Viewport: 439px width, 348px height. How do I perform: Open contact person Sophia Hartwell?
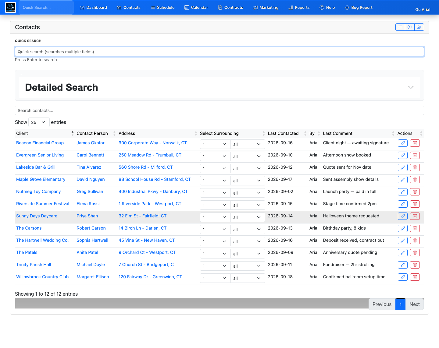pyautogui.click(x=92, y=240)
